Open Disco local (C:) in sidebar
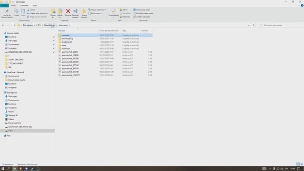 click(x=14, y=123)
